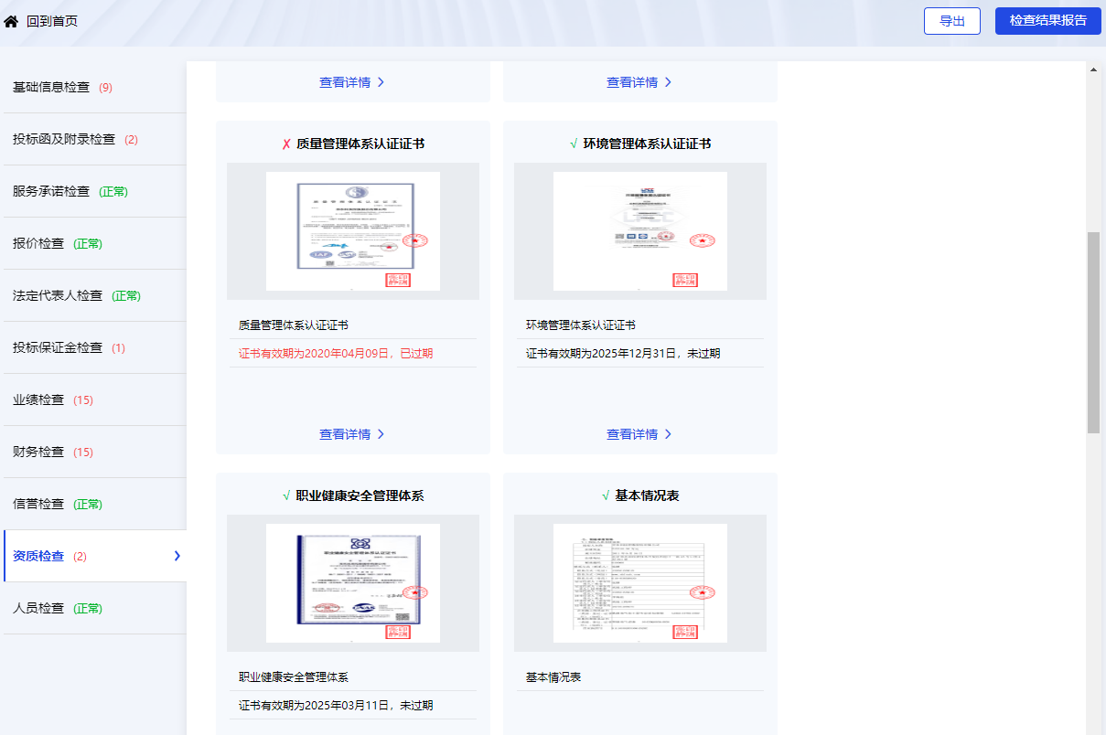Go to 报价检查 section

[93, 243]
